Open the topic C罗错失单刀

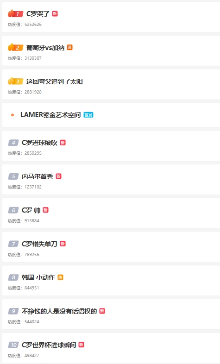(39, 244)
